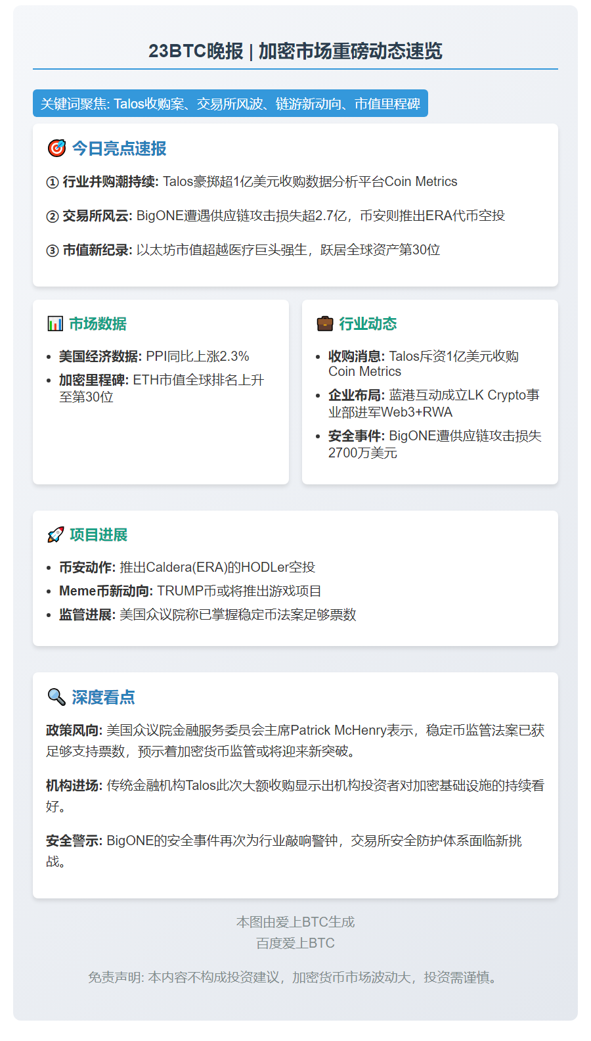Click highlight ① 行业并购潮持续
The width and height of the screenshot is (591, 1041).
click(x=252, y=181)
